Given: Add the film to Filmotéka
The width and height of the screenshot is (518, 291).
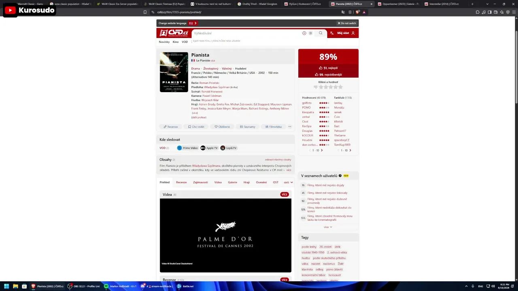Looking at the screenshot, I should click(273, 127).
